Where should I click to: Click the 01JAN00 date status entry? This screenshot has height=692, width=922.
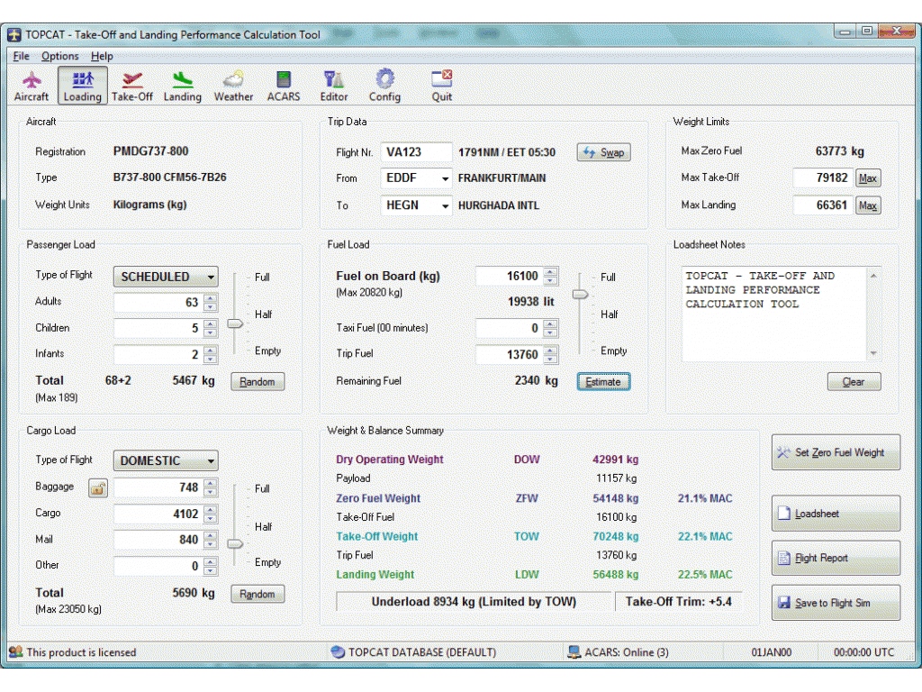tap(772, 652)
